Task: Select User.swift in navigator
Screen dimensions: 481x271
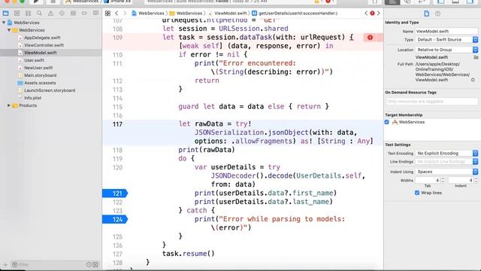Action: point(34,60)
